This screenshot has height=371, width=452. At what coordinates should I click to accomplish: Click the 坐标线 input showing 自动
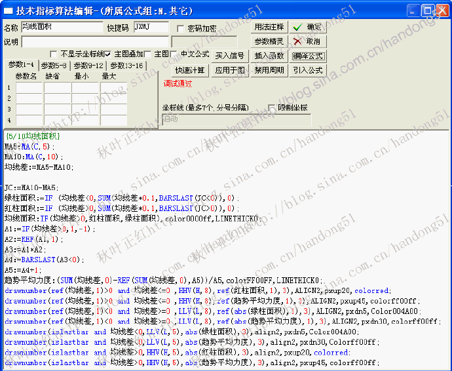click(236, 119)
